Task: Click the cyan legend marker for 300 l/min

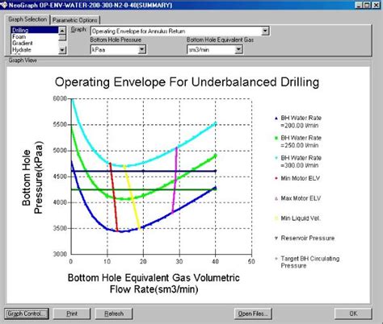Action: click(x=276, y=158)
